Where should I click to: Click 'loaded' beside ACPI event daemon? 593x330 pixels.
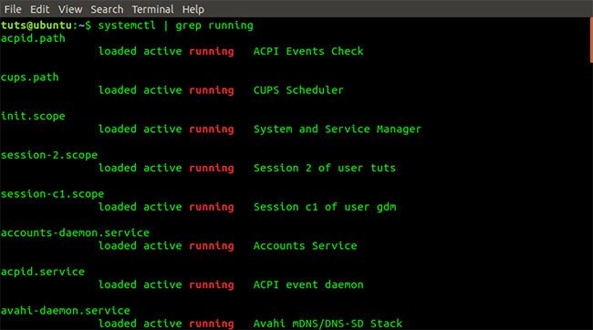118,285
